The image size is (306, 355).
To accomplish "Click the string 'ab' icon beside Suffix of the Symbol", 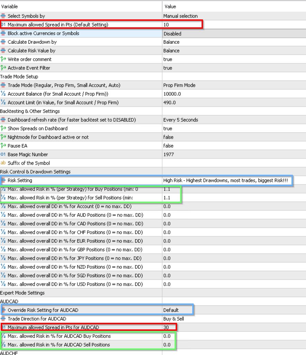I will (x=3, y=163).
